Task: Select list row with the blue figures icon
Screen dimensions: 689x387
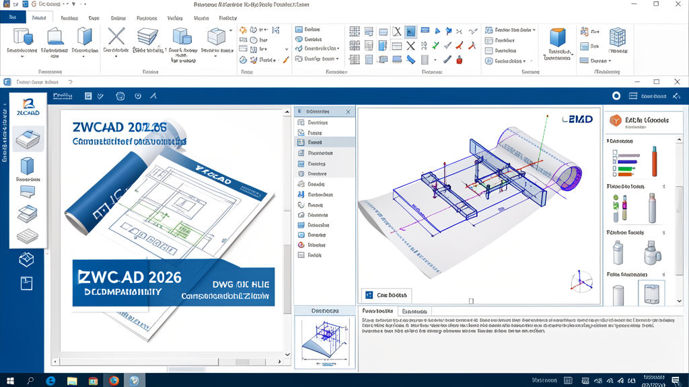Action: pyautogui.click(x=325, y=194)
